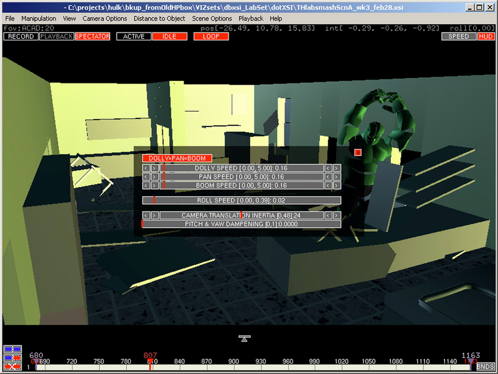The height and width of the screenshot is (374, 498).
Task: Set camera state to IDLE
Action: (x=169, y=37)
